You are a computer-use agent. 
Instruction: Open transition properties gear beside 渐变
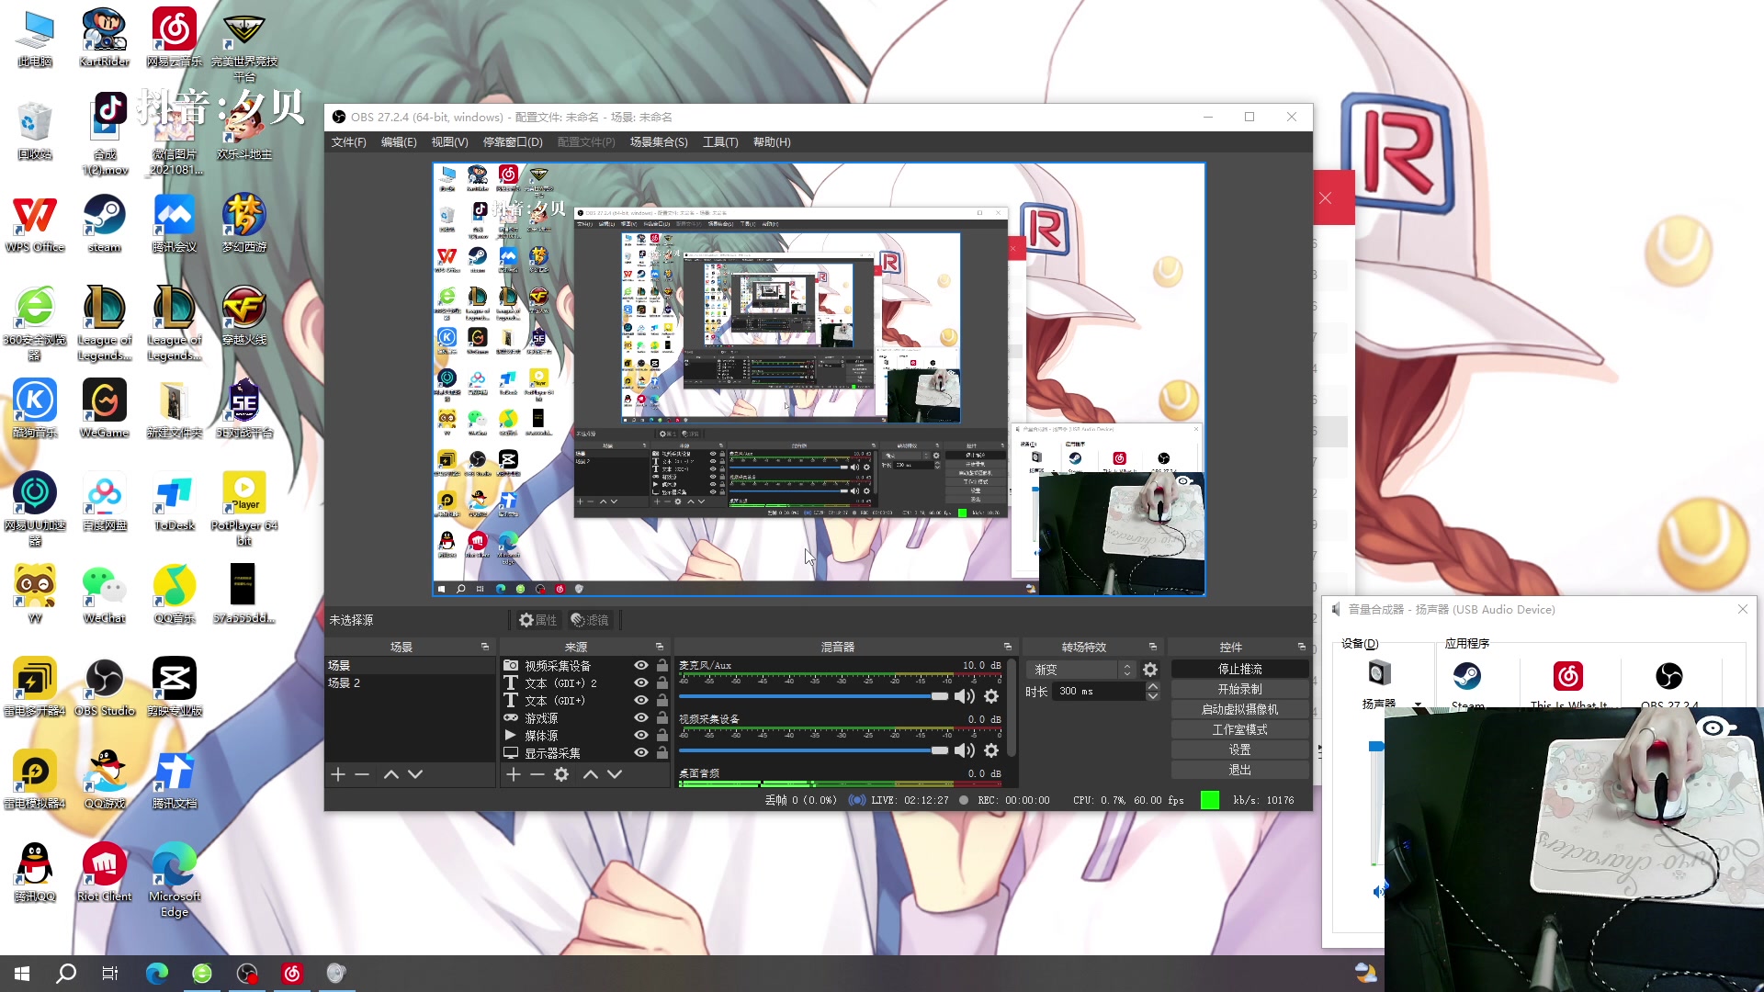[1150, 670]
